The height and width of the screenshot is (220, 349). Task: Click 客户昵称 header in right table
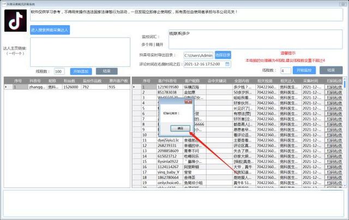pyautogui.click(x=192, y=81)
